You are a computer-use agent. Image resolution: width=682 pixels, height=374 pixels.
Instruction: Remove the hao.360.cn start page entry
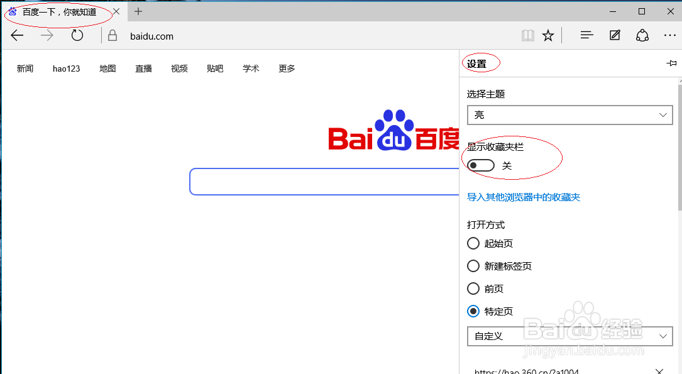pos(659,371)
